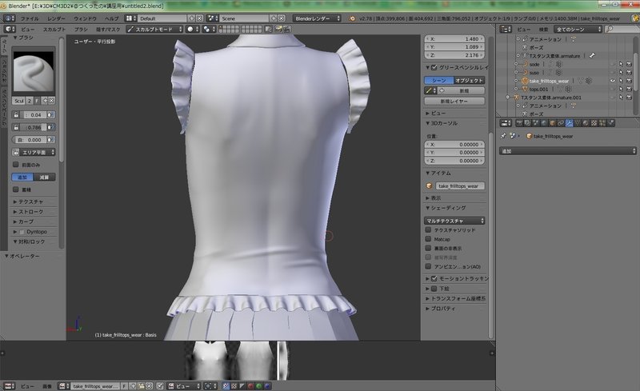Click the screen layout browse icon

[x=131, y=18]
